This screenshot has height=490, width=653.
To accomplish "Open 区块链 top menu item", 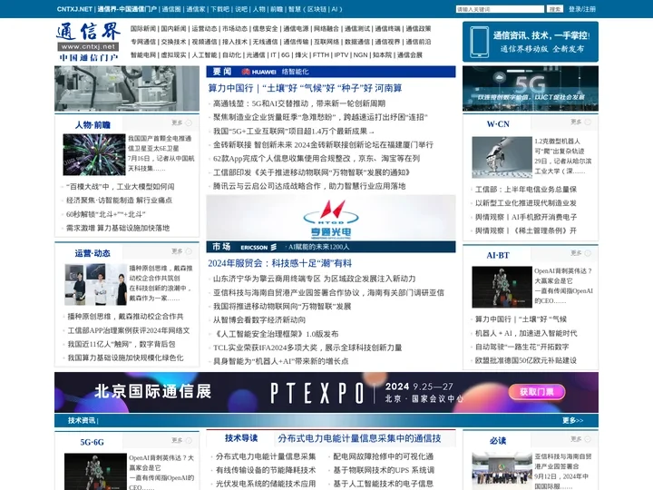I will (x=317, y=9).
